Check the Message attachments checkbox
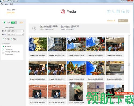This screenshot has width=134, height=106. pos(3,52)
